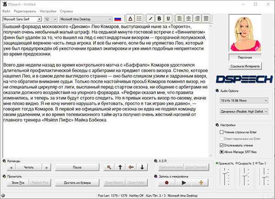Click the A.S.R. section icon
This screenshot has width=275, height=199.
(155, 161)
